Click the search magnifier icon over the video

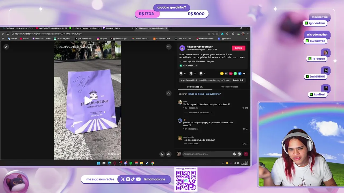coord(115,47)
